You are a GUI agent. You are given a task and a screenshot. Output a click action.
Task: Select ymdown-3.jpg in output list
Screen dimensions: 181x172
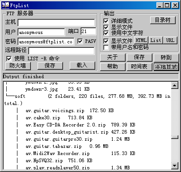point(42,89)
